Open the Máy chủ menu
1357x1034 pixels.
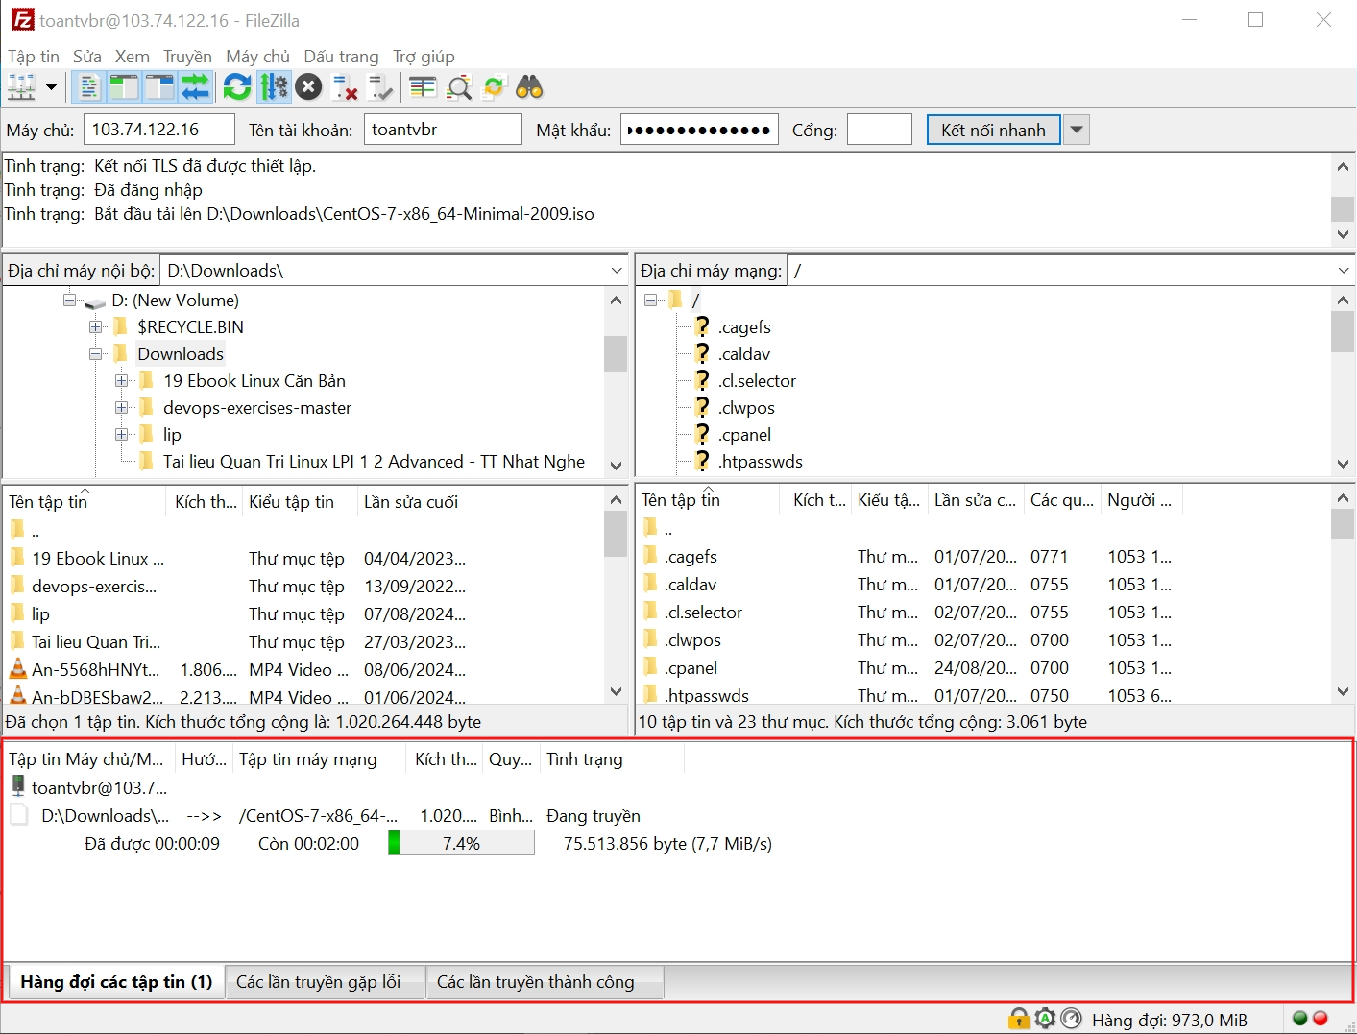point(257,57)
